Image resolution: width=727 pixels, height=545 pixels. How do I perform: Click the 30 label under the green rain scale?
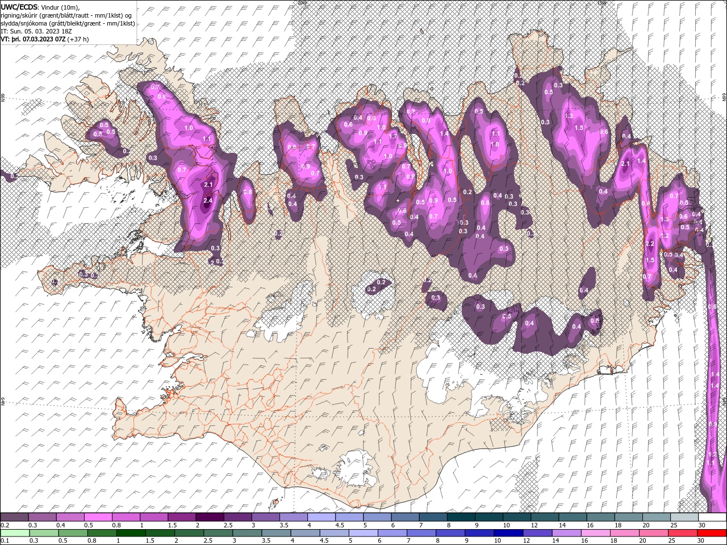tap(700, 541)
